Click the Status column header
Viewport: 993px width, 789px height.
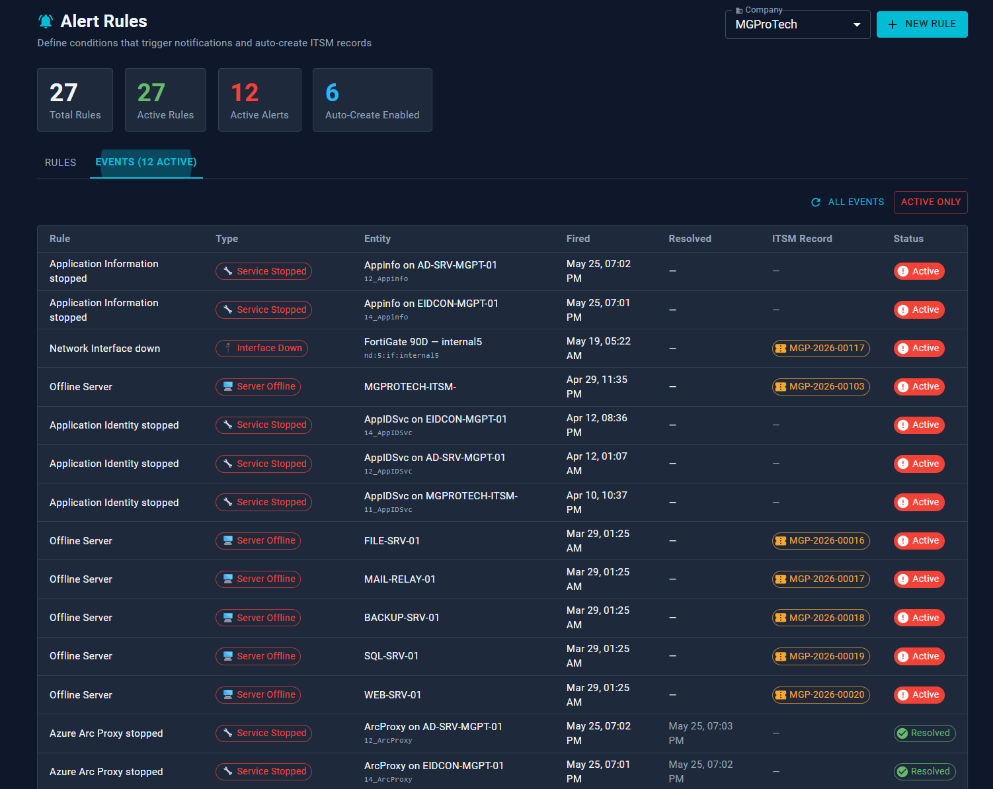point(908,239)
